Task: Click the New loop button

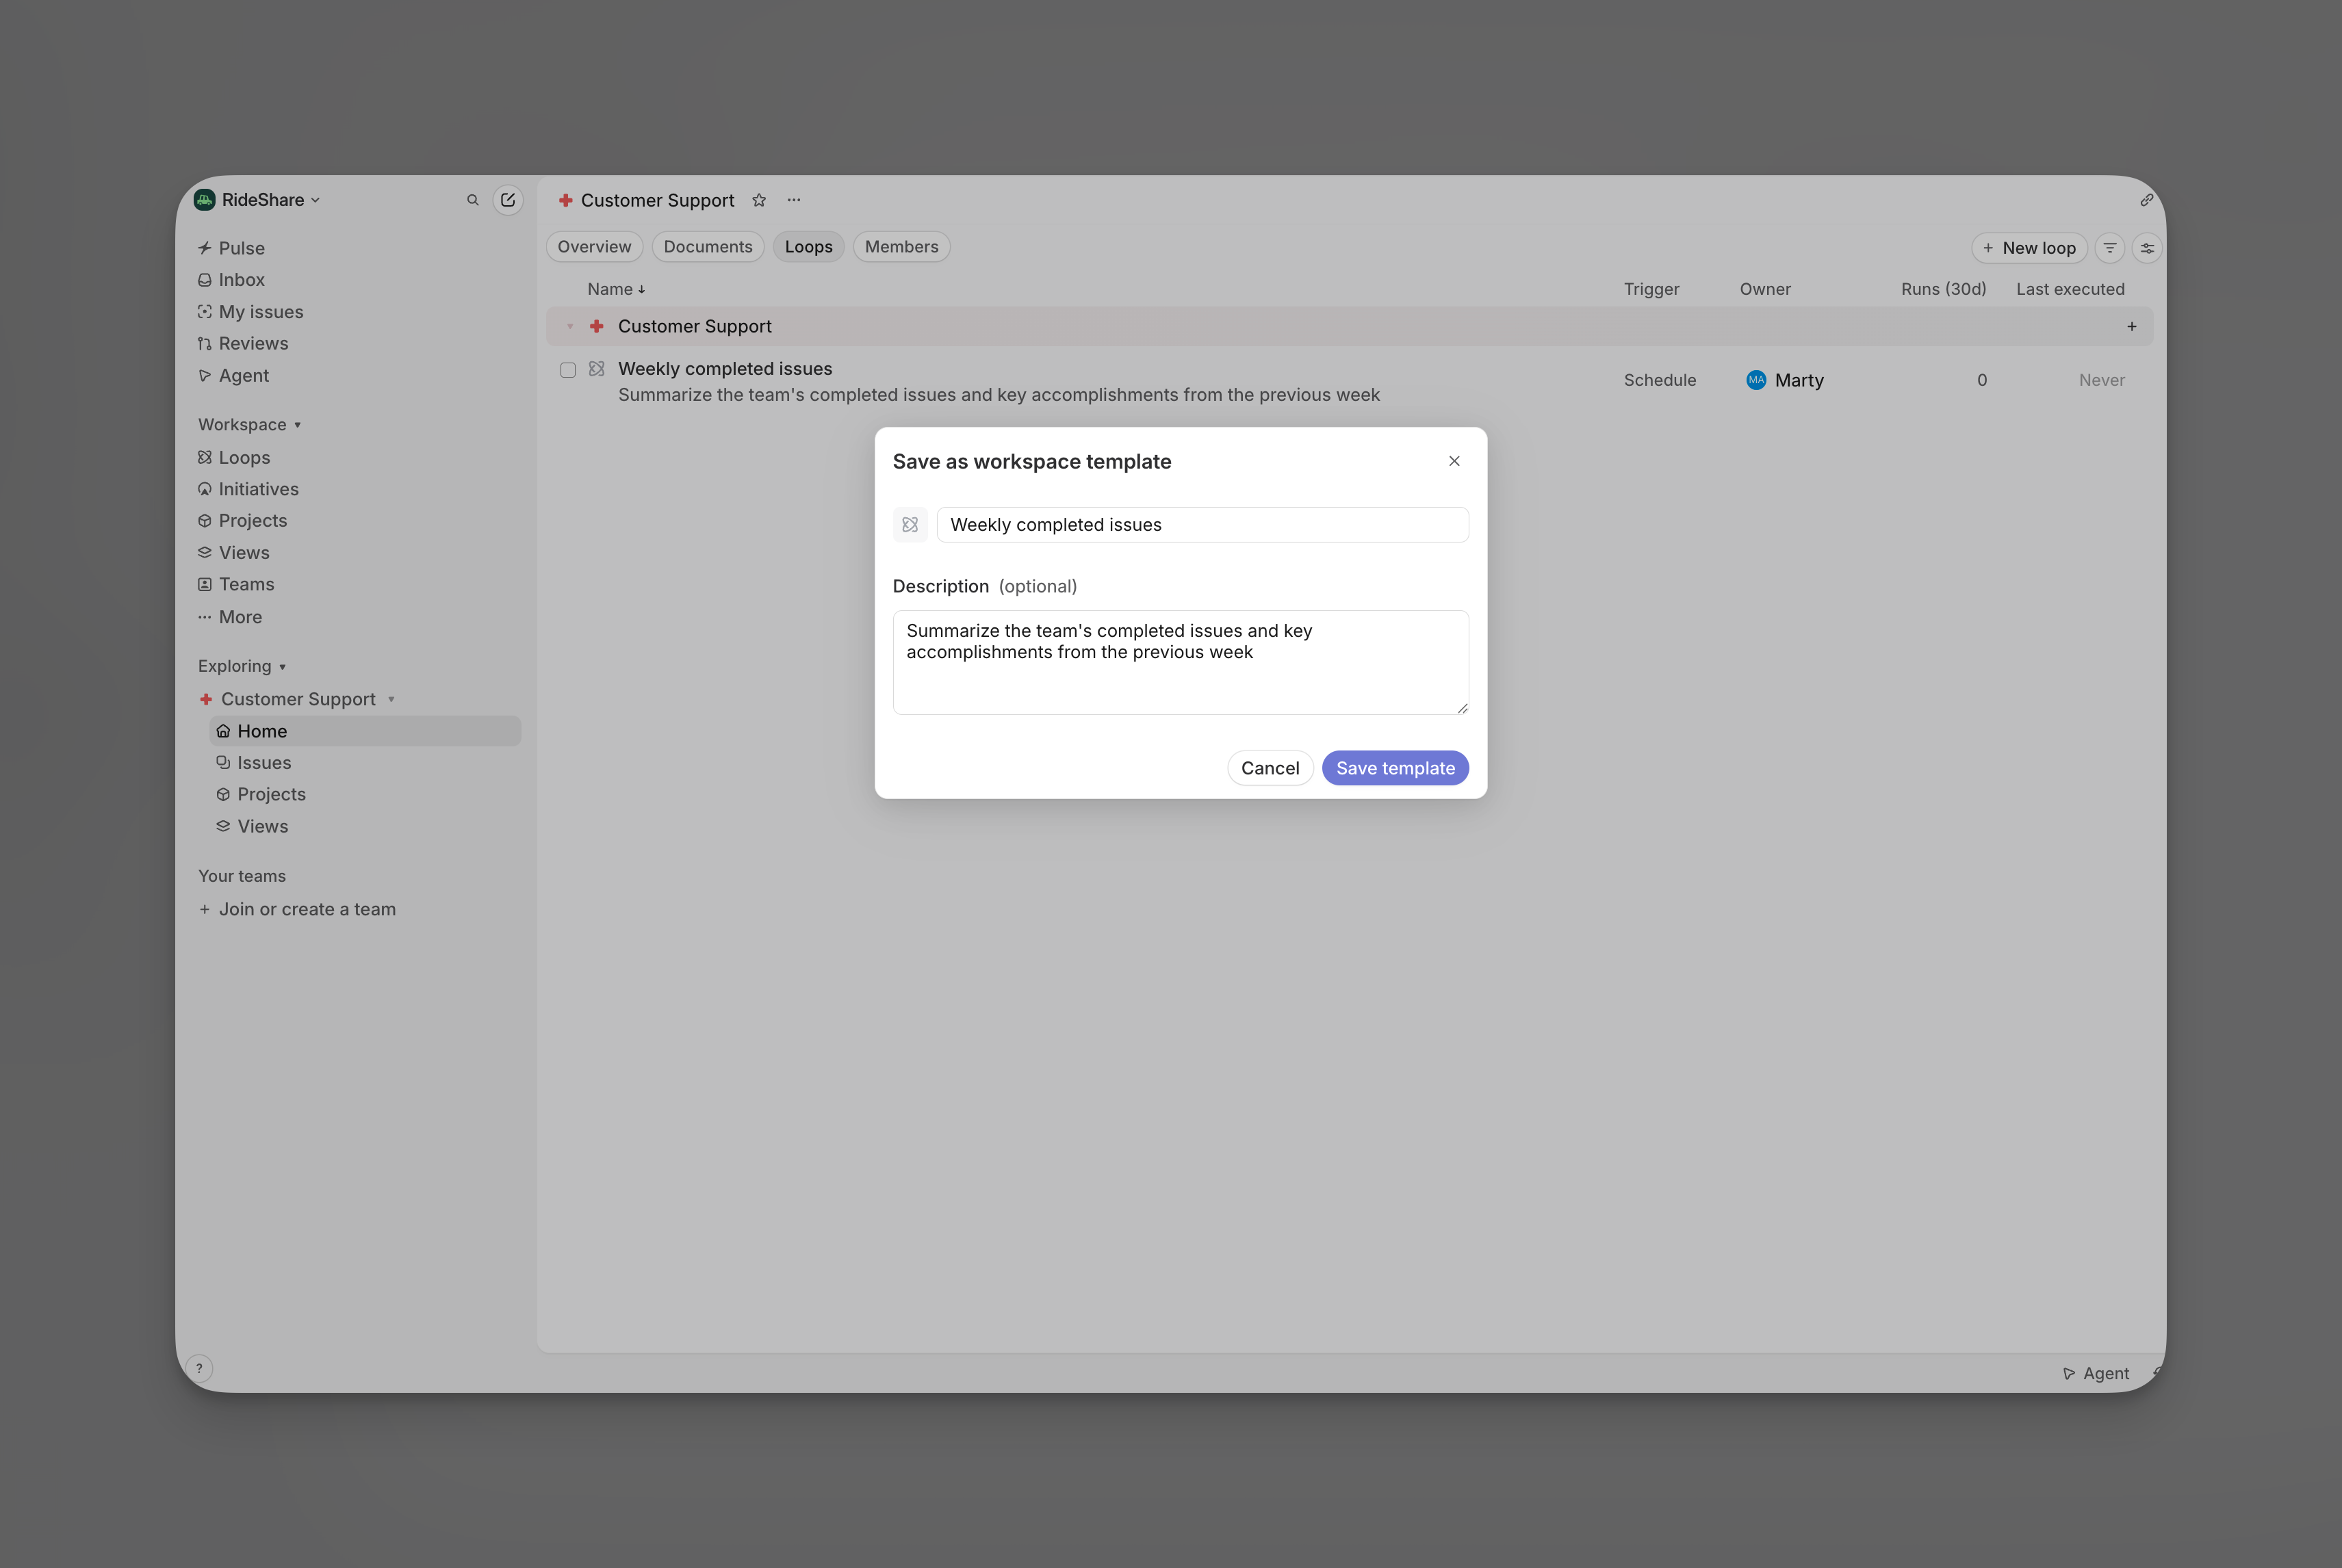Action: [x=2029, y=248]
